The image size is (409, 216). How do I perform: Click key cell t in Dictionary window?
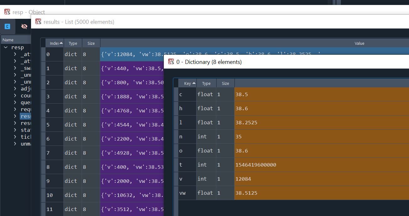(x=187, y=165)
